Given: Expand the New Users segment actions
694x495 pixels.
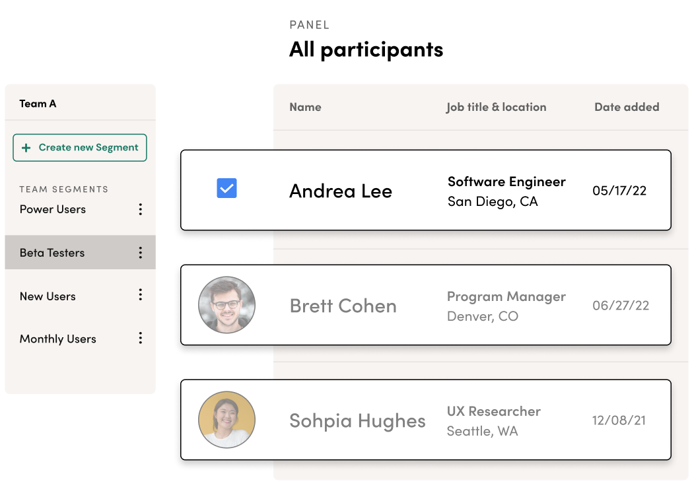Looking at the screenshot, I should click(140, 296).
